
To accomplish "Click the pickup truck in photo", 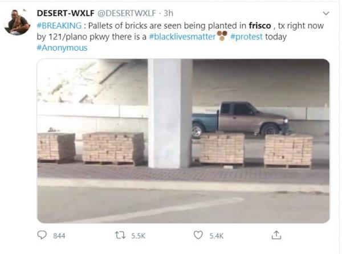I will (240, 118).
